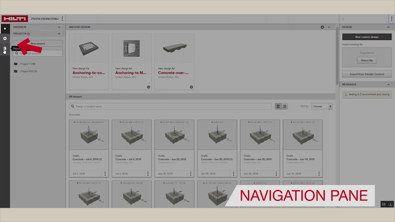Open HIT-RE 500 V3 + AM (8.8) M12 thumbnail
Viewport: 395px width, 222px height.
coord(89,135)
